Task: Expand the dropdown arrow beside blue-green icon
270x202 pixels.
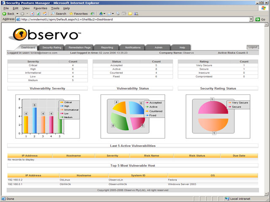Action: (104, 14)
